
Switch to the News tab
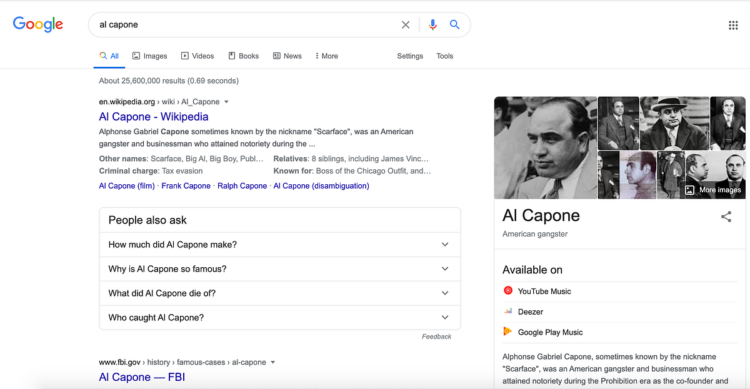point(287,56)
